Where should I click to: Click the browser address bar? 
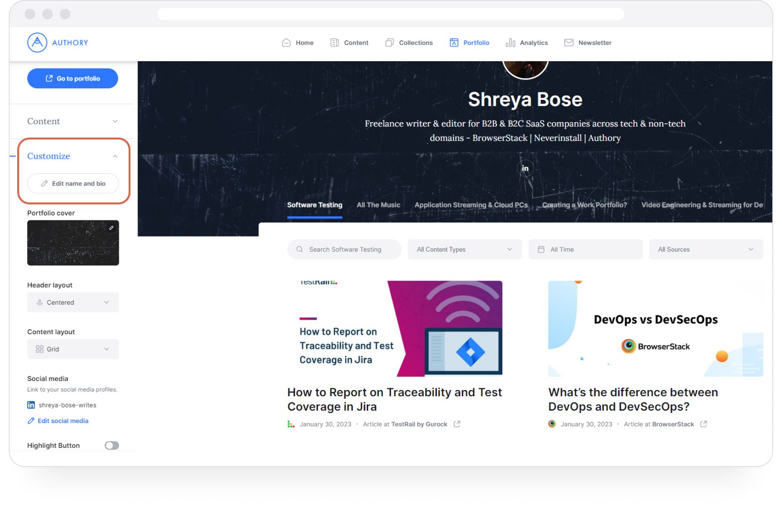391,14
